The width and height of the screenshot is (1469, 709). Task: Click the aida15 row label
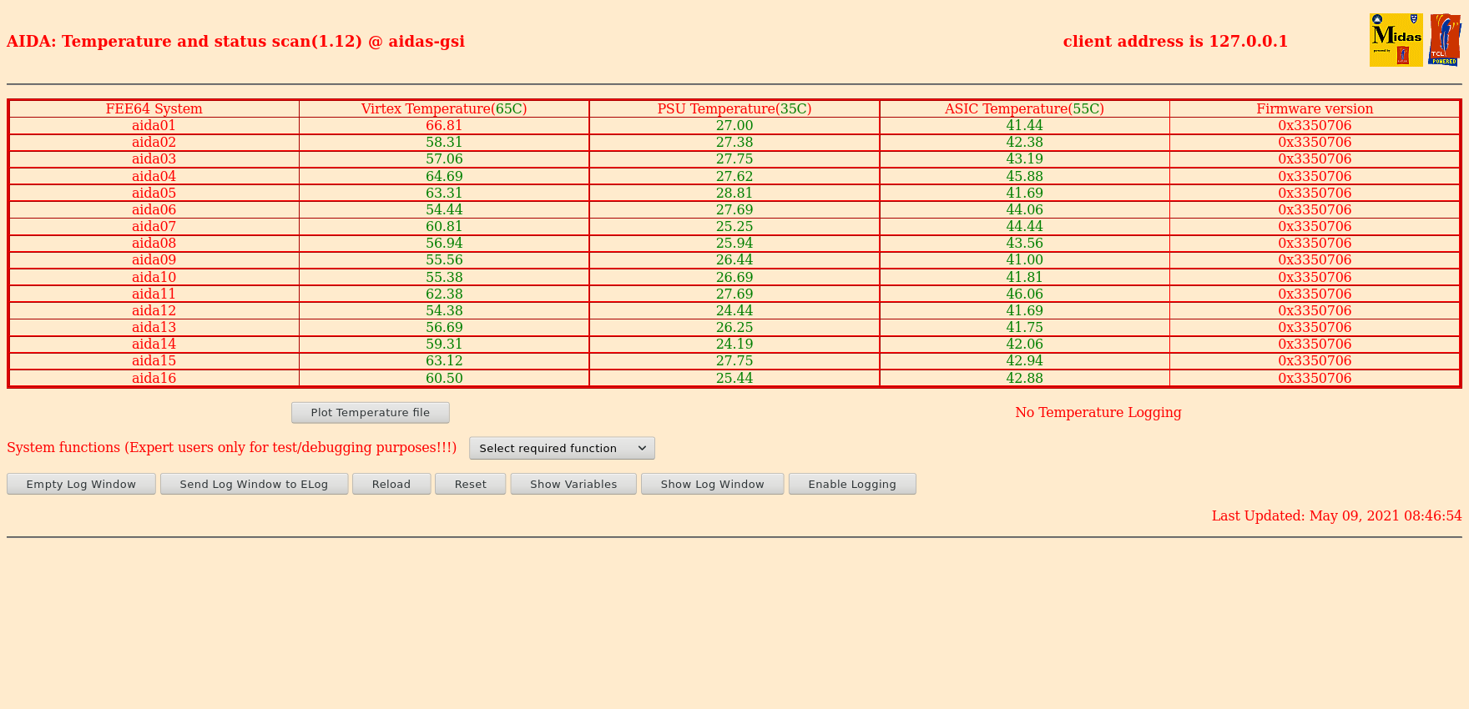point(154,360)
